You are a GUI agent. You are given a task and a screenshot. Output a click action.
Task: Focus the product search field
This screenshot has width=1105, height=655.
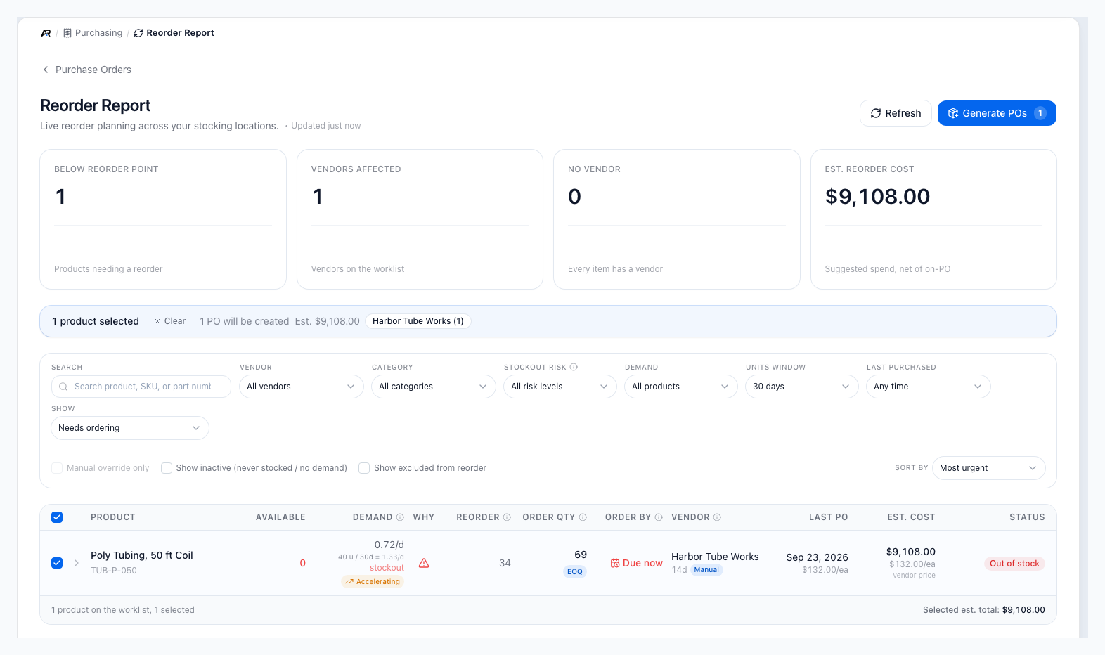pos(141,387)
